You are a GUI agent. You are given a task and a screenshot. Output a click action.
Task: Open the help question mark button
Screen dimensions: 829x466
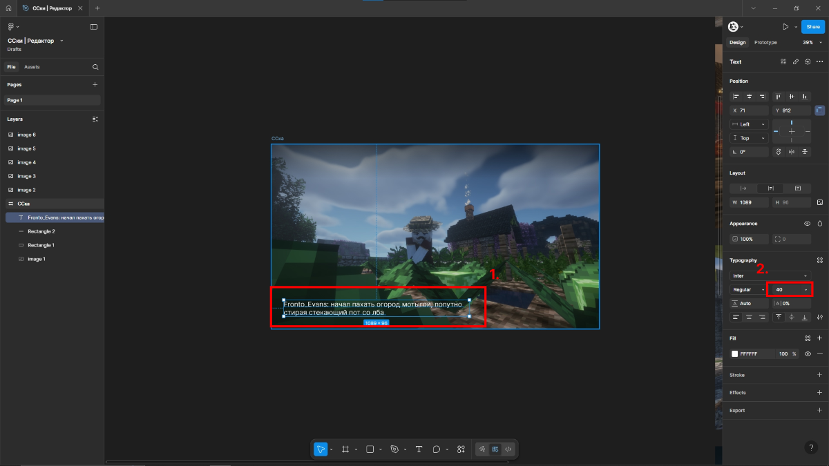[811, 447]
